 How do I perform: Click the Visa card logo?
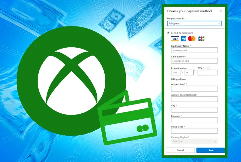coord(175,38)
